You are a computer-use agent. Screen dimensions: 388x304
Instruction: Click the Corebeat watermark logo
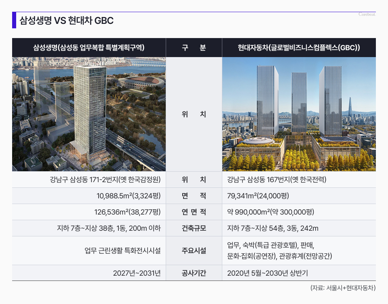(367, 14)
